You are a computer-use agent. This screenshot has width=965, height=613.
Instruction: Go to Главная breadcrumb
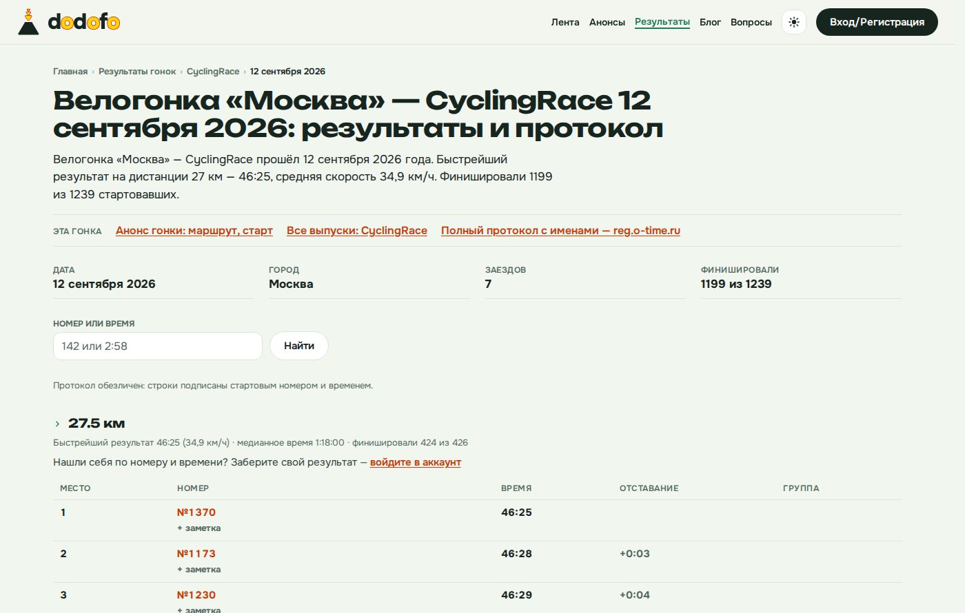pos(70,72)
